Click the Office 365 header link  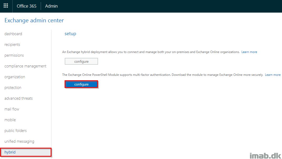27,6
